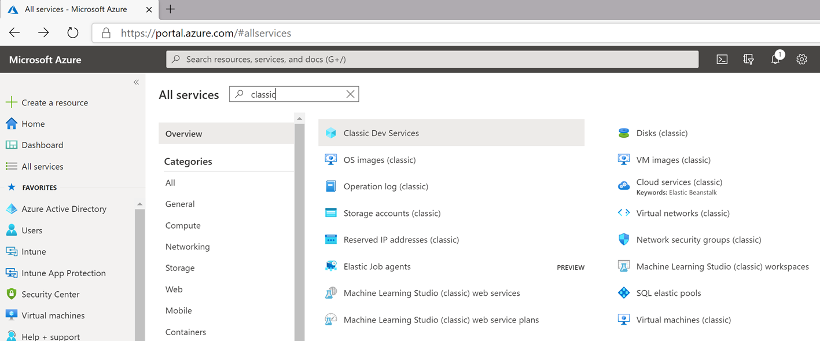Click the Classic Dev Services cube icon

click(331, 133)
